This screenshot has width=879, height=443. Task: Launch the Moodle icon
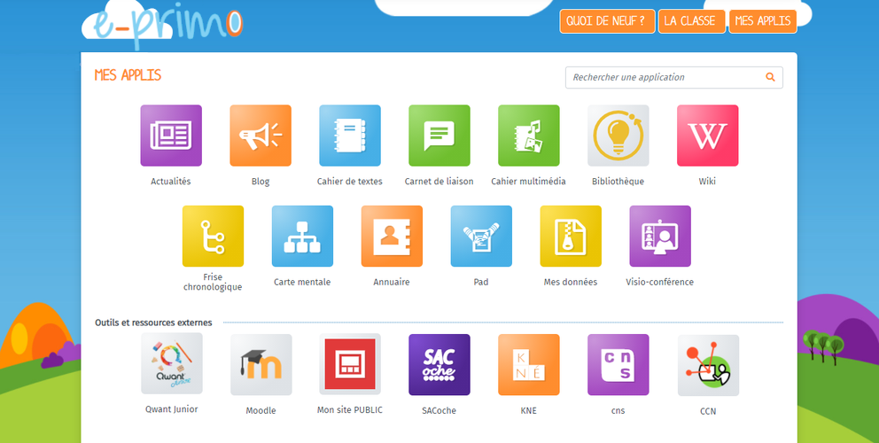tap(261, 365)
